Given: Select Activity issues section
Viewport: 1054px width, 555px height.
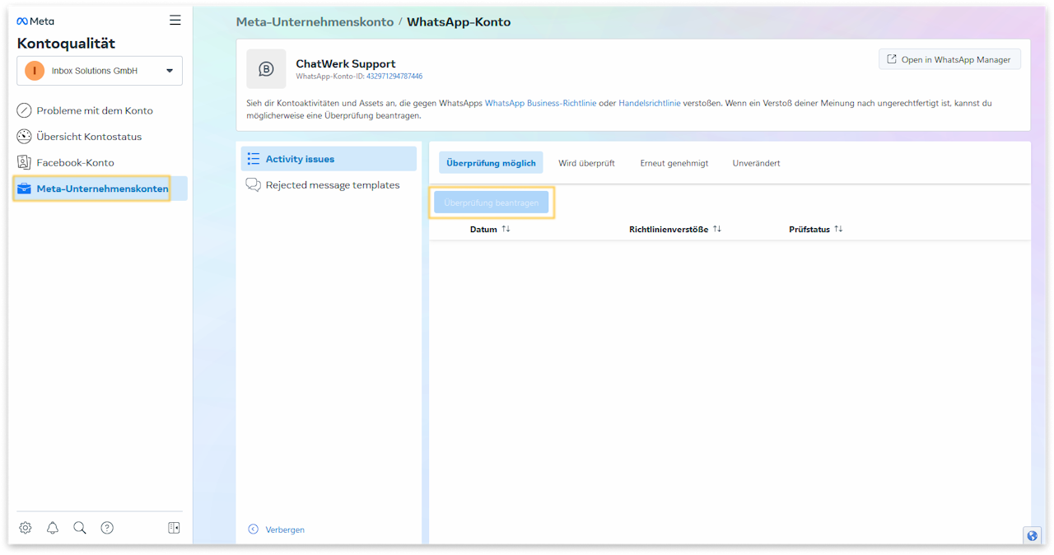Looking at the screenshot, I should (x=329, y=159).
